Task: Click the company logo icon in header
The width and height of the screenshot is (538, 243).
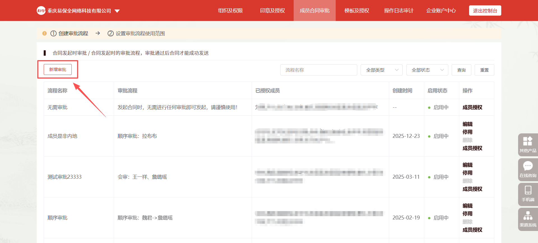Action: coord(41,11)
